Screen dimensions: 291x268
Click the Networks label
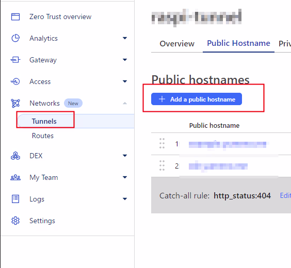(44, 103)
